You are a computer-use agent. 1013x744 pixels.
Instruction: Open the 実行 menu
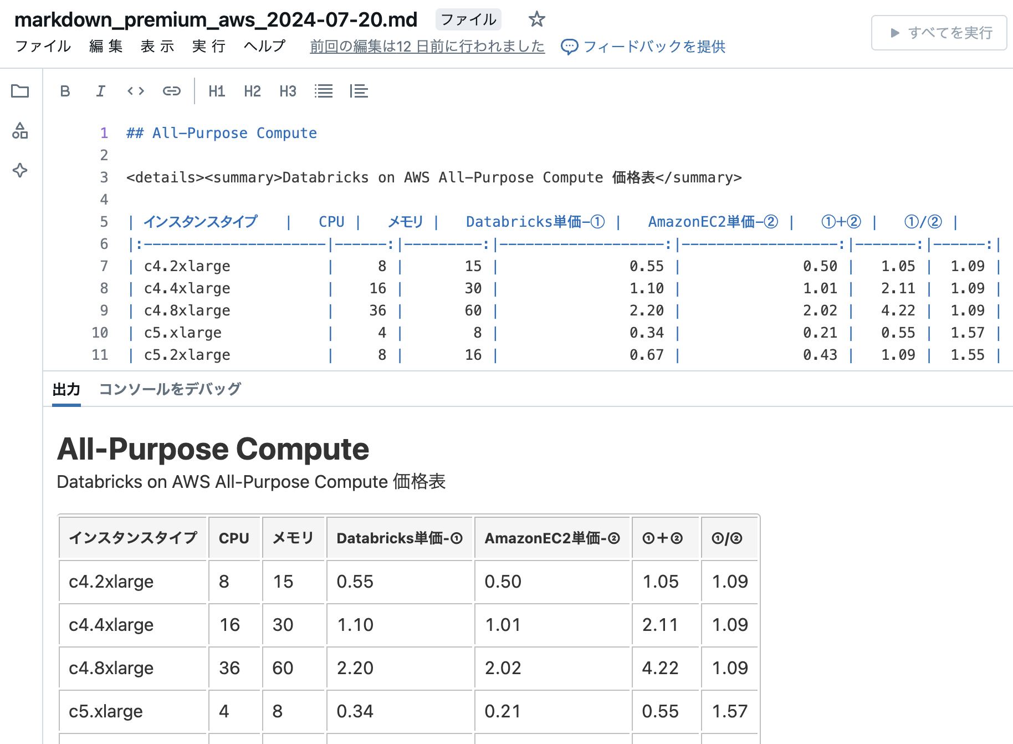[209, 46]
